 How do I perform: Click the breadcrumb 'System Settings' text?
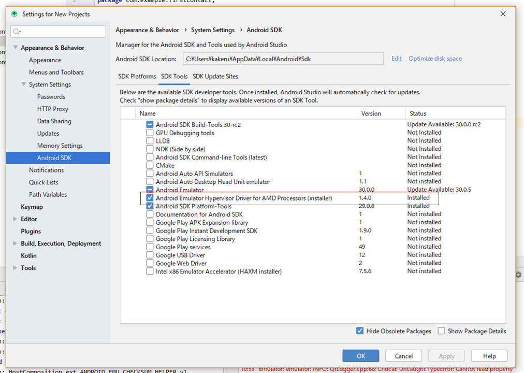coord(213,30)
